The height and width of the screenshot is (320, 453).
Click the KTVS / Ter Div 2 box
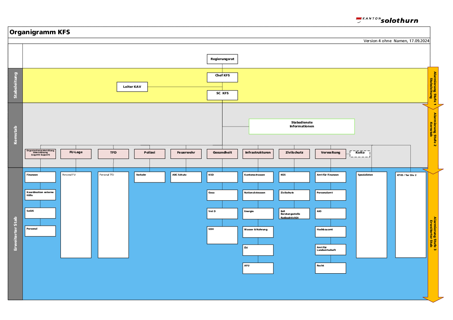410,215
